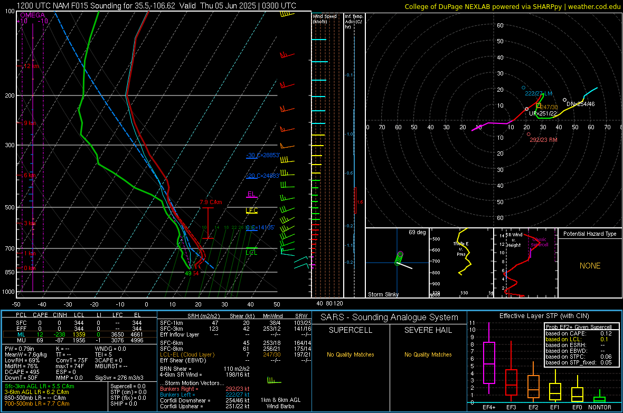Click the green 49 surface dewpoint value

[188, 273]
